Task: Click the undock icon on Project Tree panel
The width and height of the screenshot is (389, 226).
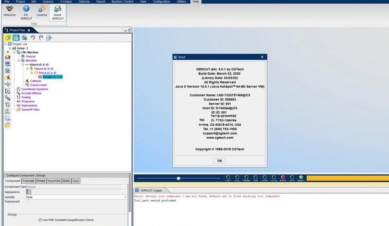Action: pos(130,30)
